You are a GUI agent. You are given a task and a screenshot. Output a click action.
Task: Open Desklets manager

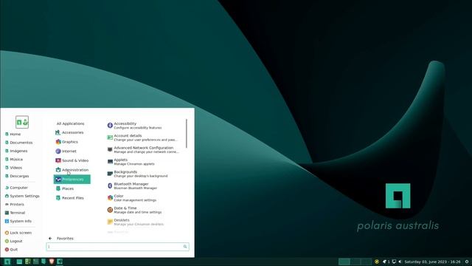tap(136, 222)
